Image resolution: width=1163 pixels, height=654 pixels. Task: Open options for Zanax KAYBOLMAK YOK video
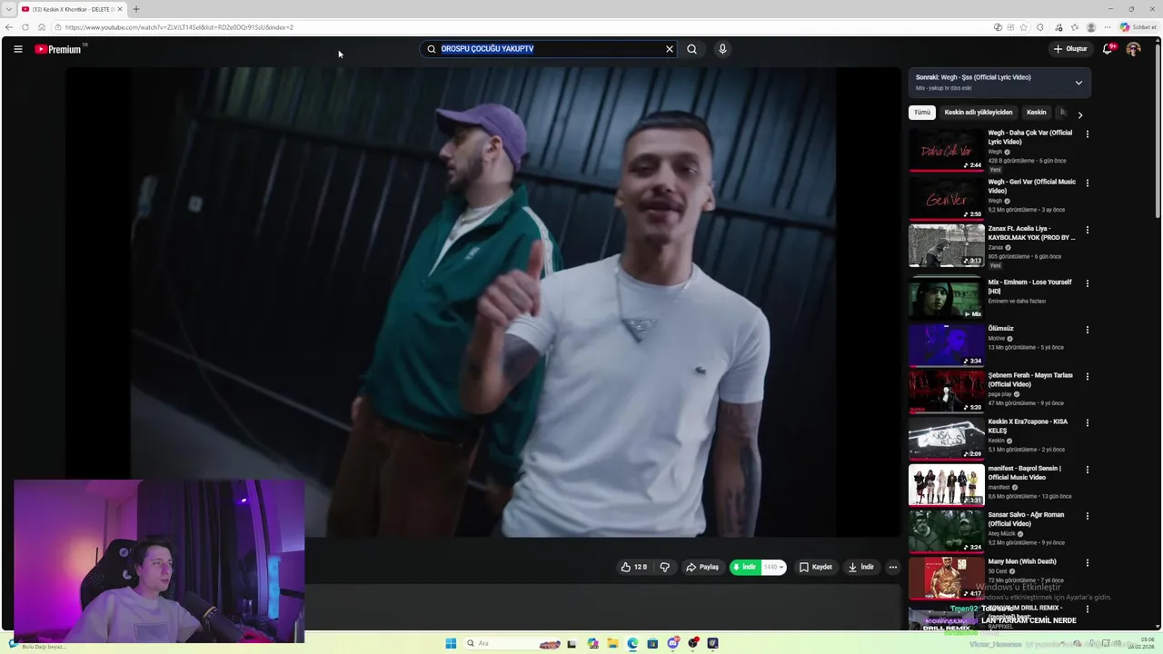(1088, 231)
